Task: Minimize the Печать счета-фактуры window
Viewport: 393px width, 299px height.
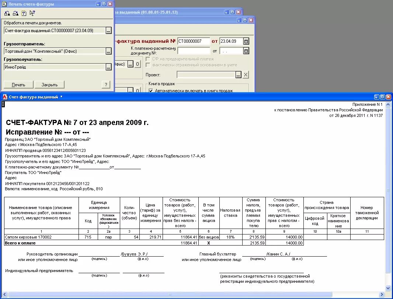Action: (x=98, y=4)
